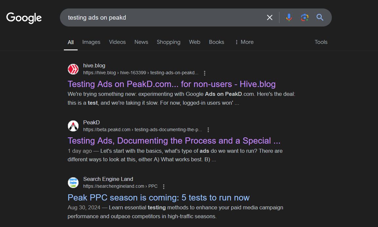Viewport: 378px width, 227px height.
Task: Expand the More search filters dropdown
Action: click(x=244, y=42)
